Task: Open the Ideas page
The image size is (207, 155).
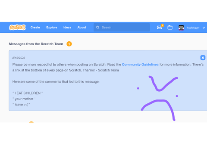Action: pyautogui.click(x=67, y=27)
